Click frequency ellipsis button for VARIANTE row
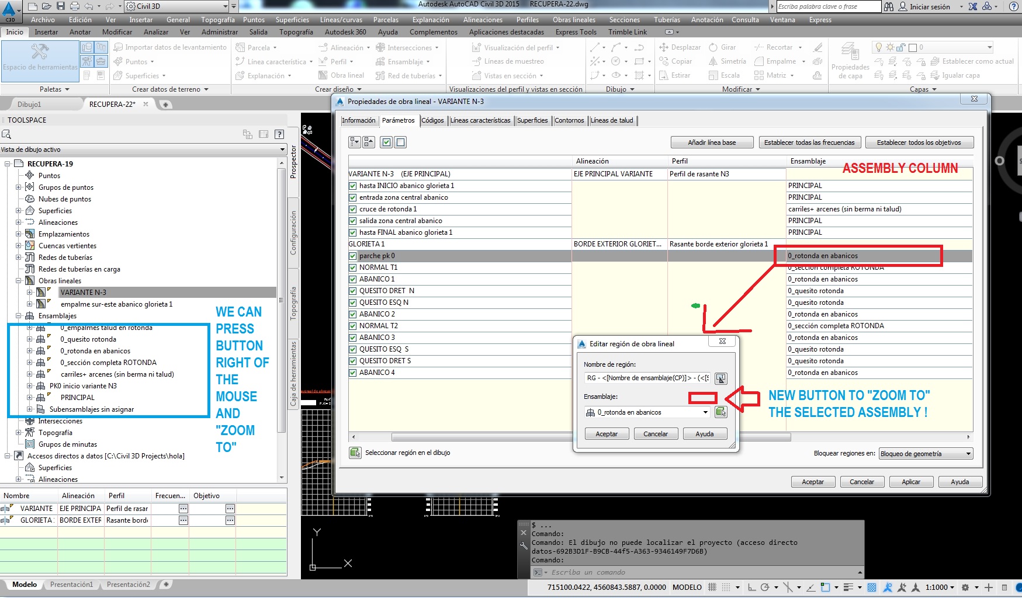 [183, 509]
